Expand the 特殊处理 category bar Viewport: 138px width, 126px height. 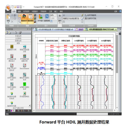[x=18, y=41]
